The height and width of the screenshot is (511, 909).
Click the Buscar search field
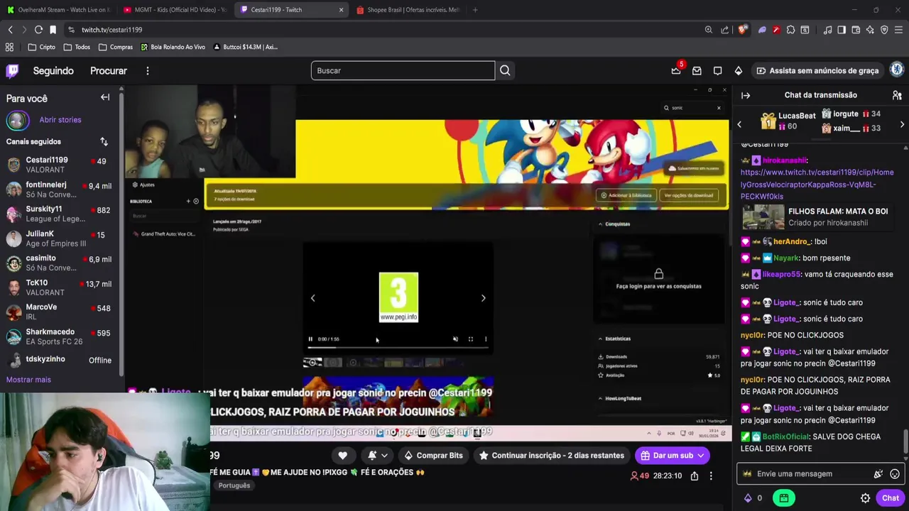pyautogui.click(x=403, y=70)
